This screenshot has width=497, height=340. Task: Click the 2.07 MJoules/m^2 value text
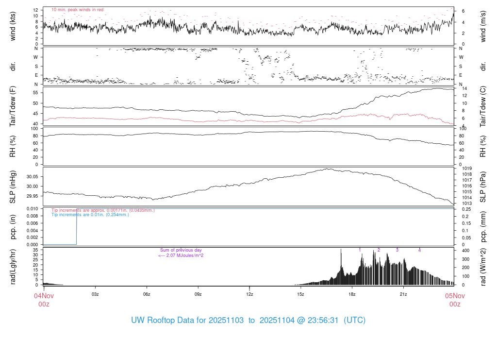click(x=181, y=255)
